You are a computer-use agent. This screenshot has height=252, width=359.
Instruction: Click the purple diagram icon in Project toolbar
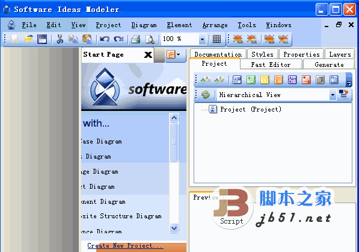pyautogui.click(x=292, y=80)
